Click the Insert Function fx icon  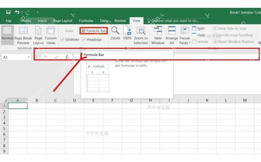67,57
